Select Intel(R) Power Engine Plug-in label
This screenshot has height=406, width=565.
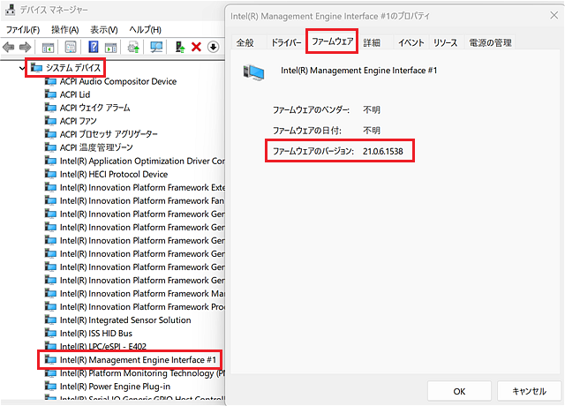click(x=116, y=387)
